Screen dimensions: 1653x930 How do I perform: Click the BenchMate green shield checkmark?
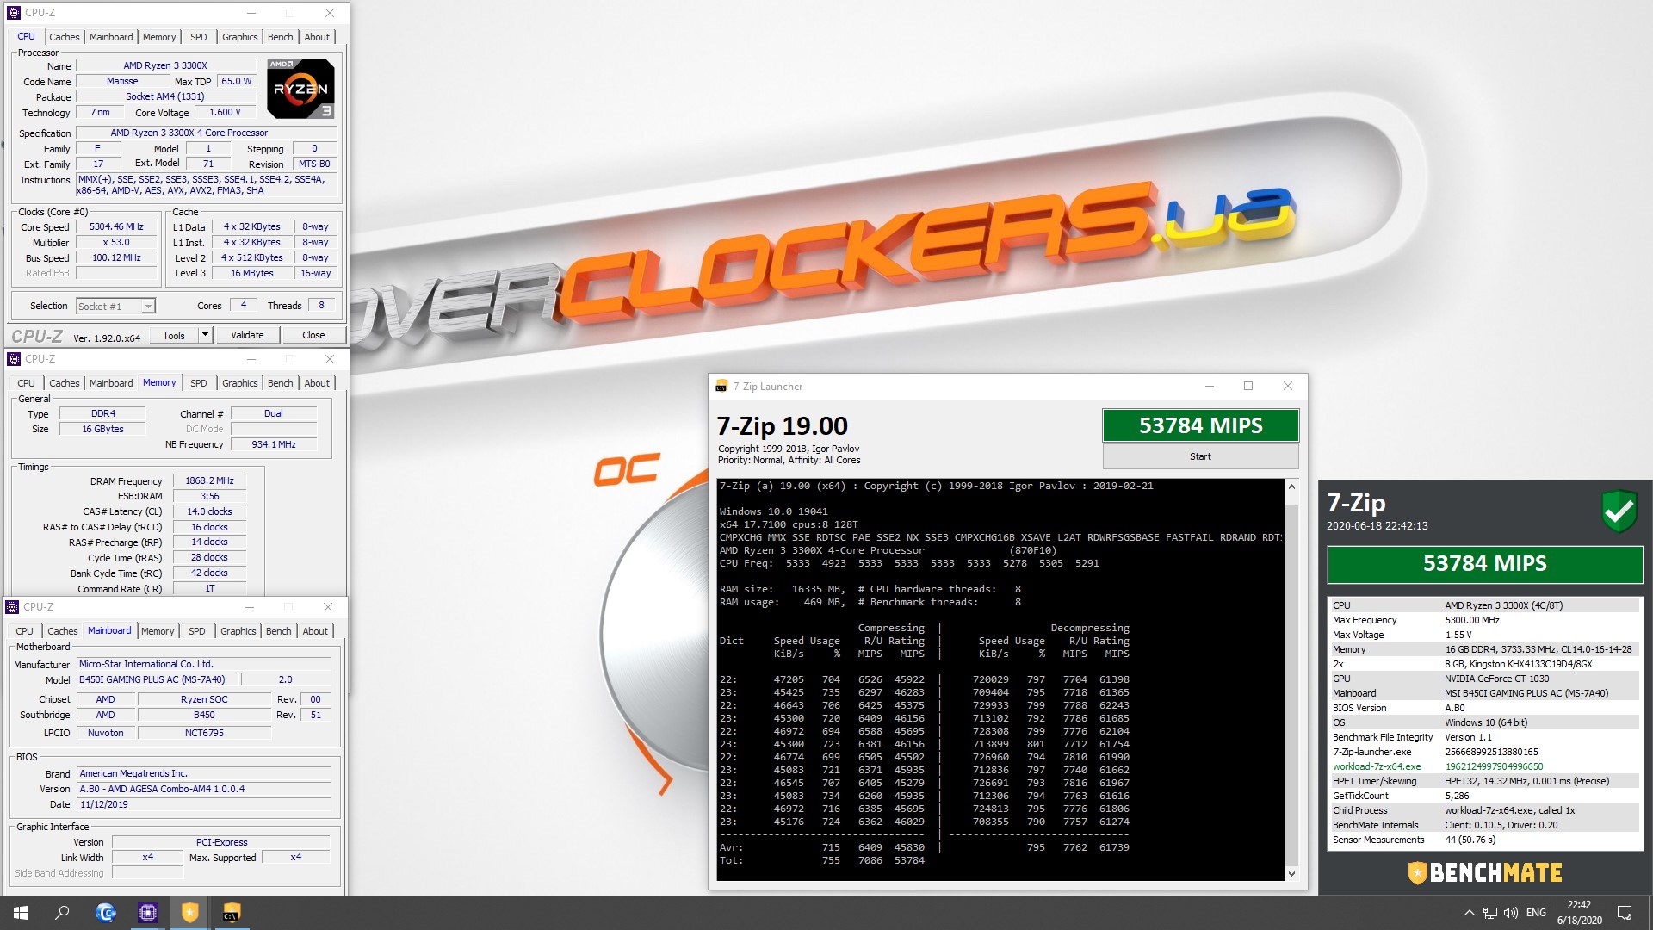click(x=1619, y=512)
